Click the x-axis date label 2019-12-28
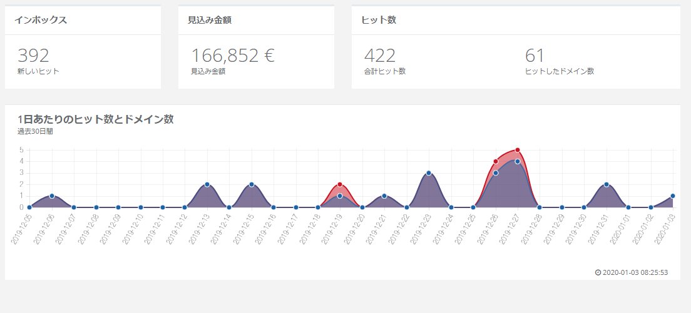Viewport: 691px width, 313px height. point(531,229)
